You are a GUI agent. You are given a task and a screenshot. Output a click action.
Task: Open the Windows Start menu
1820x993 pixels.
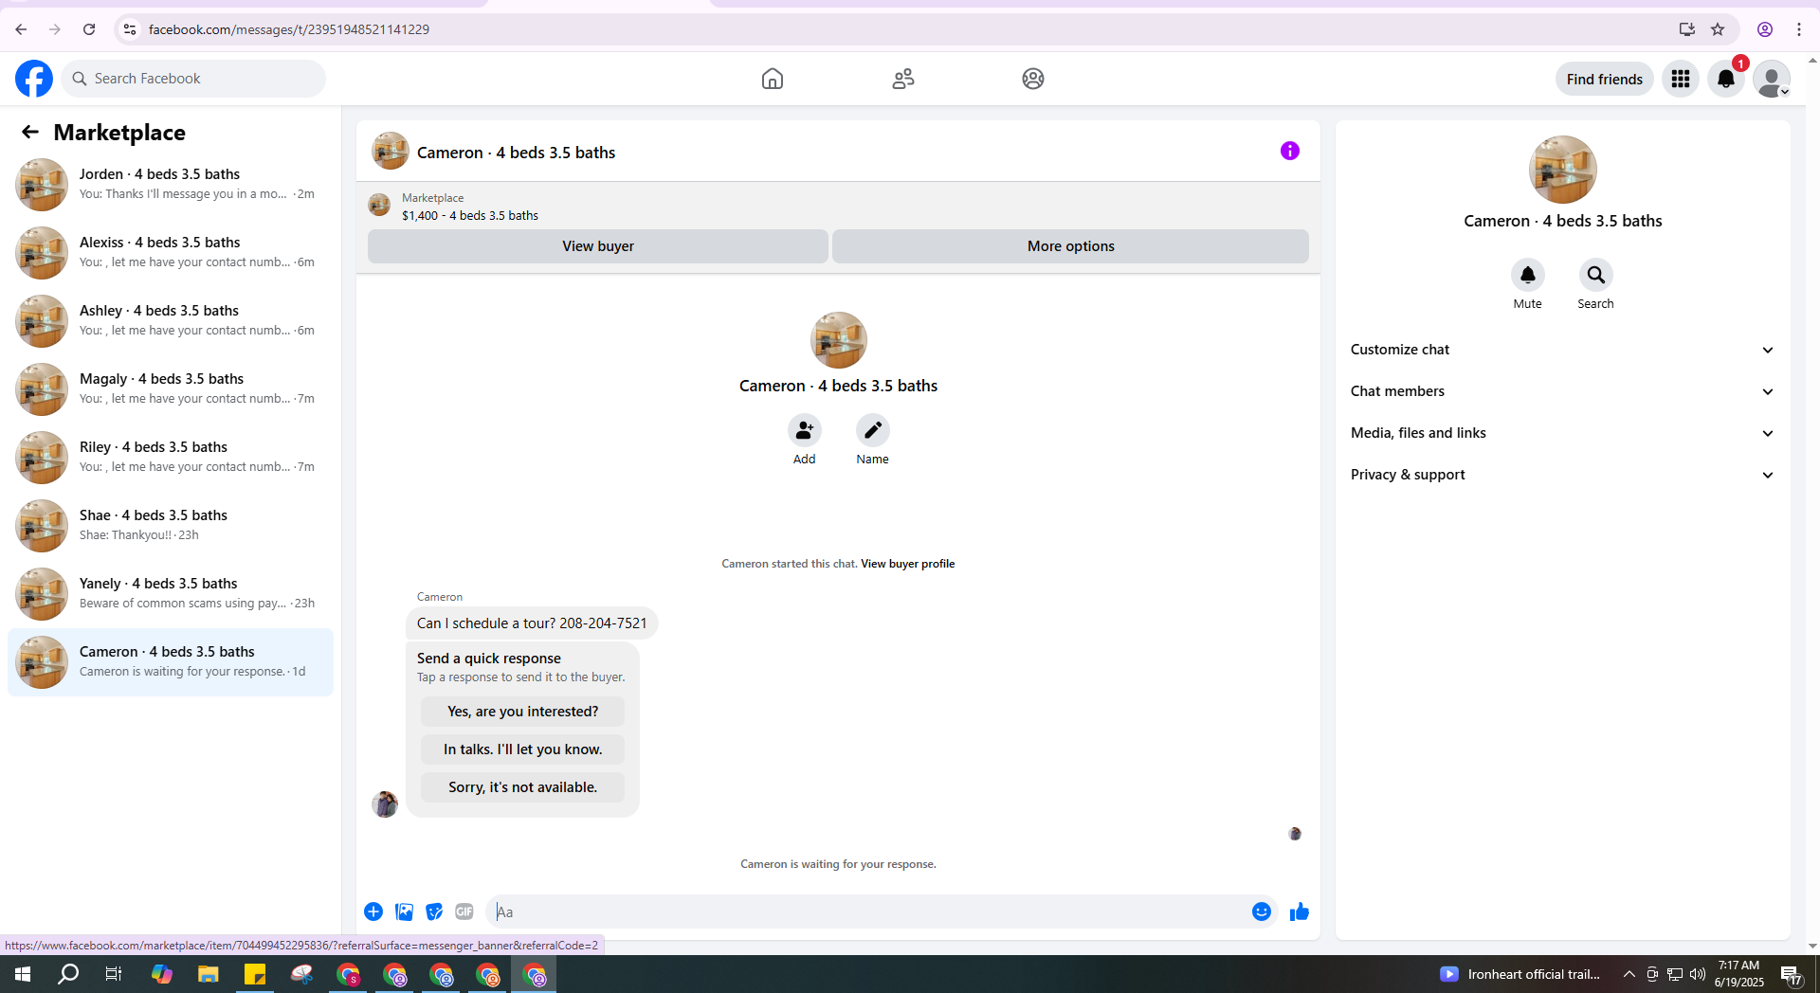pyautogui.click(x=23, y=974)
